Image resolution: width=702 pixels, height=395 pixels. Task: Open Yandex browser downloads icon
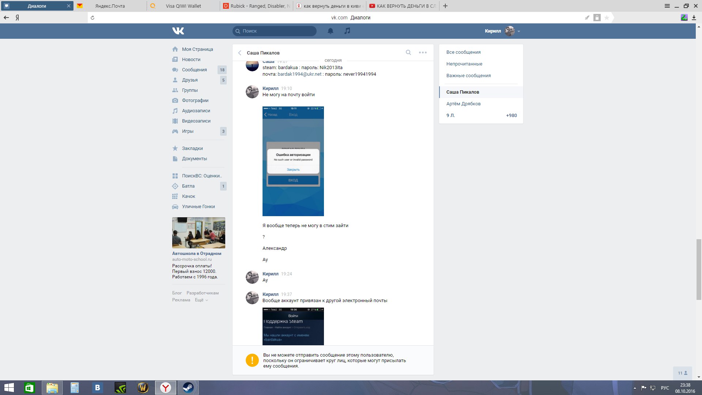click(x=694, y=18)
